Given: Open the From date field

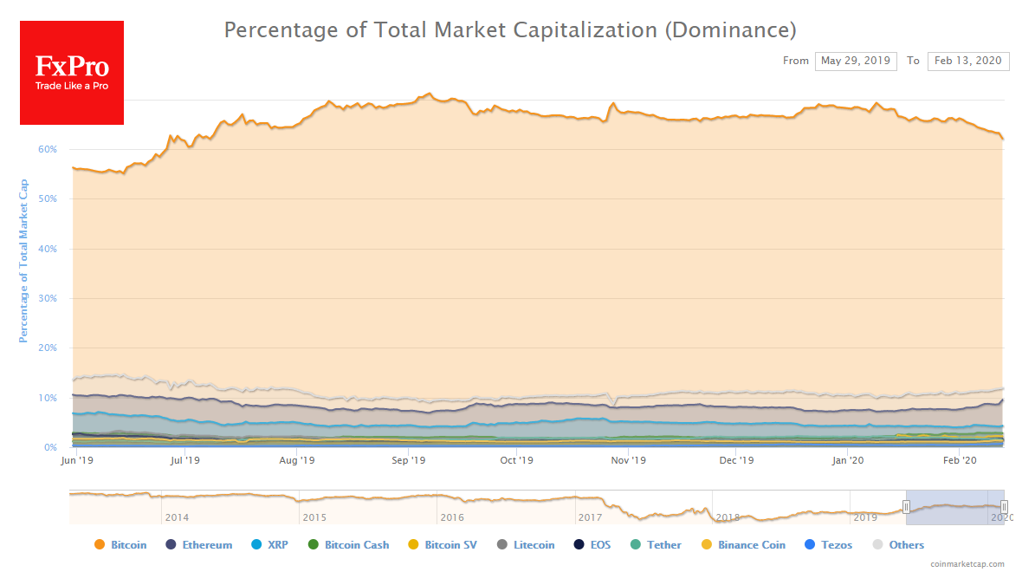Looking at the screenshot, I should tap(855, 61).
